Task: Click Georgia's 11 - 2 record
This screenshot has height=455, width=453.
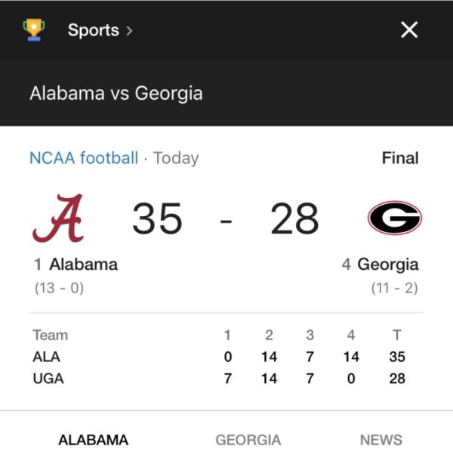Action: coord(394,288)
